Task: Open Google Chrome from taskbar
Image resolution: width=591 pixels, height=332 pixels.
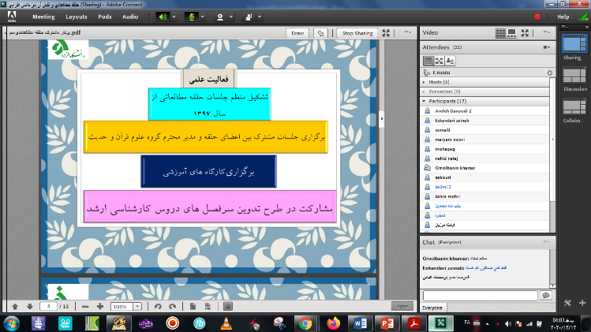Action: click(305, 323)
